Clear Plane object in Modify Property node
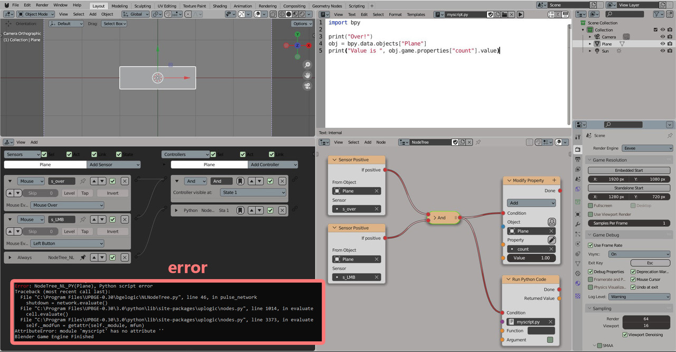676x352 pixels. pos(551,231)
